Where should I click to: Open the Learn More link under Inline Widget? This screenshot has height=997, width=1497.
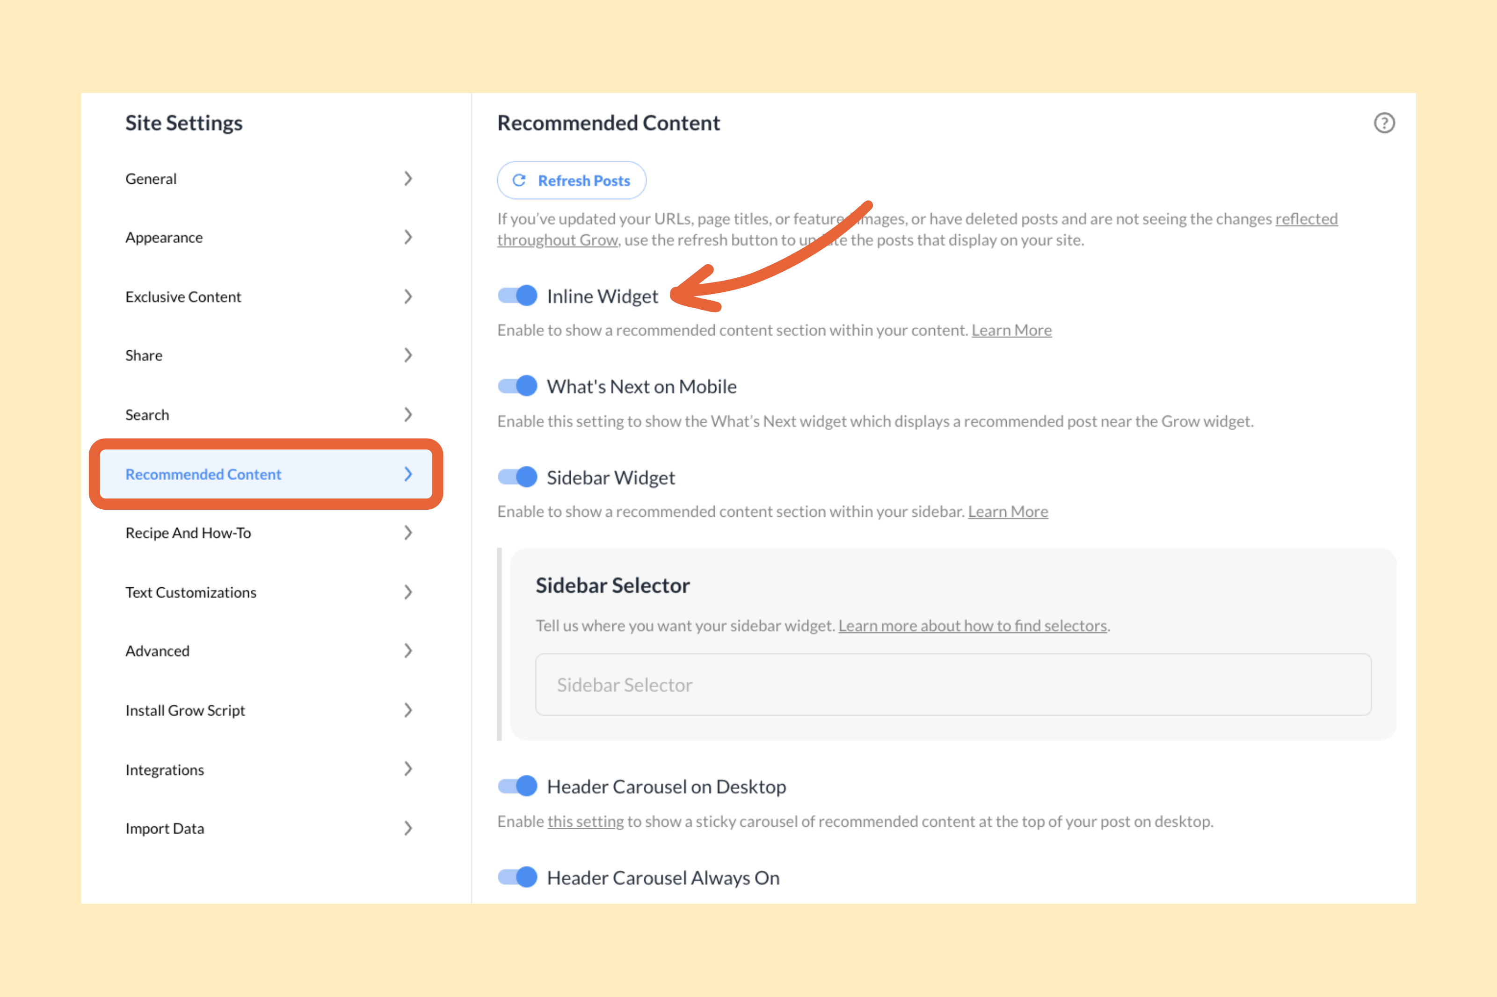pyautogui.click(x=1011, y=330)
